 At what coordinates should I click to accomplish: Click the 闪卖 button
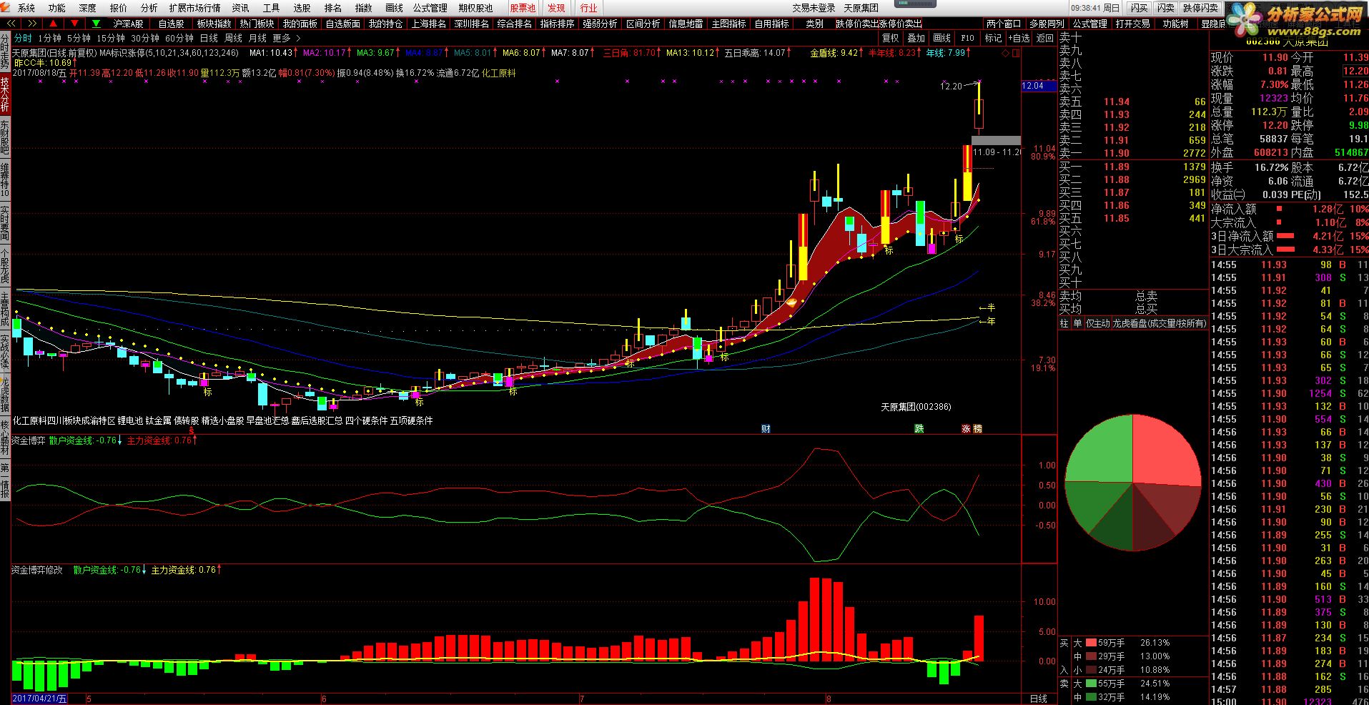(x=1166, y=8)
